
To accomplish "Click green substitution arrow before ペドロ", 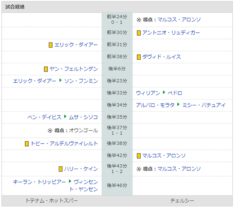I will [164, 92].
